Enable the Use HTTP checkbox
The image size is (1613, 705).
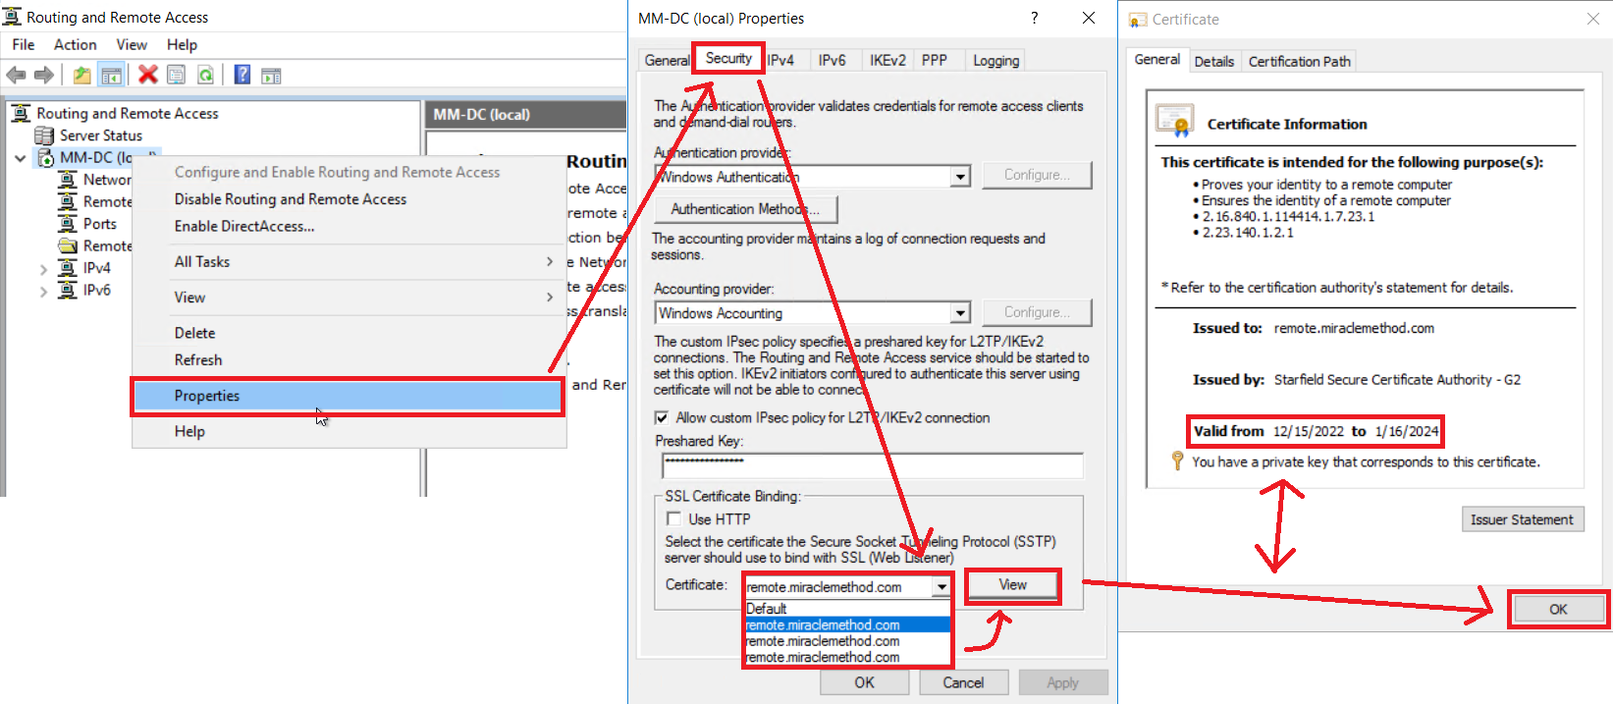(x=673, y=518)
